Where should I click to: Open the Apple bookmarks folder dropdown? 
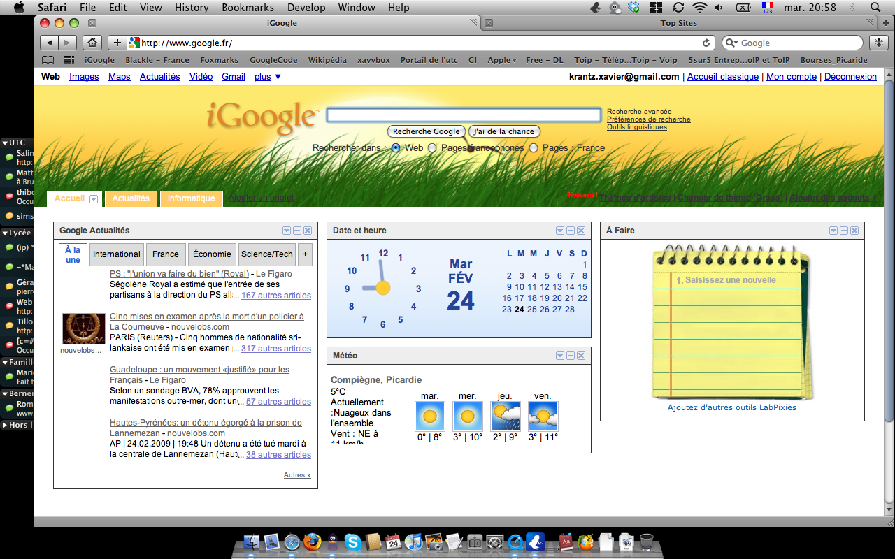(x=502, y=60)
